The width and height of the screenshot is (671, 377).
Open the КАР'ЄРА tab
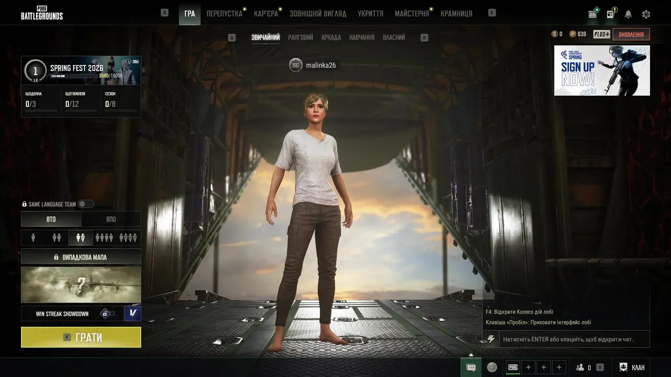click(266, 14)
